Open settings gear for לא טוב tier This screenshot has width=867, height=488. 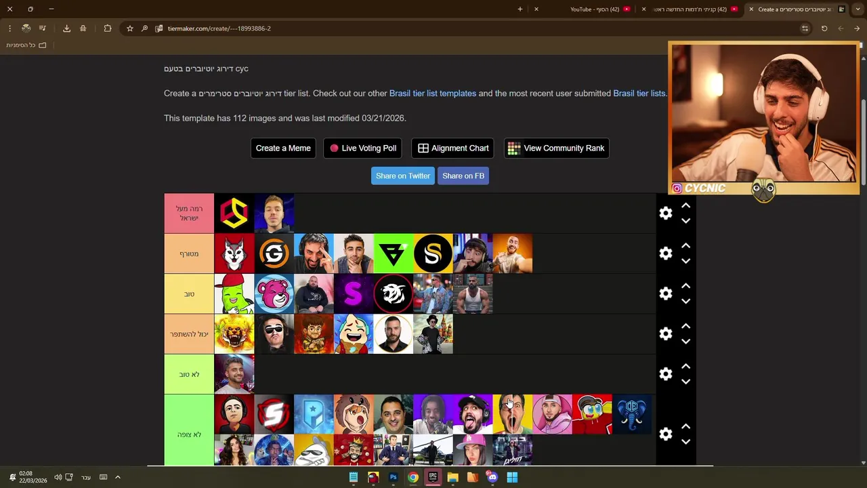pyautogui.click(x=666, y=374)
